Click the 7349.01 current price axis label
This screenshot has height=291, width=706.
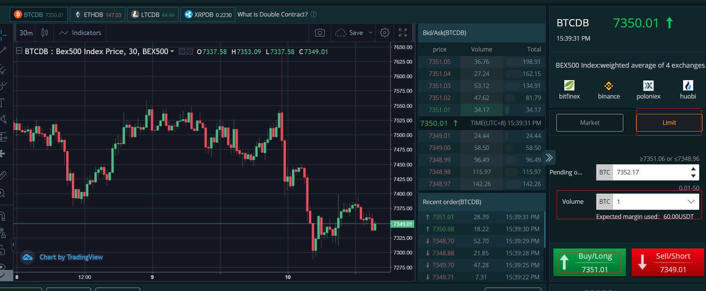pos(402,224)
